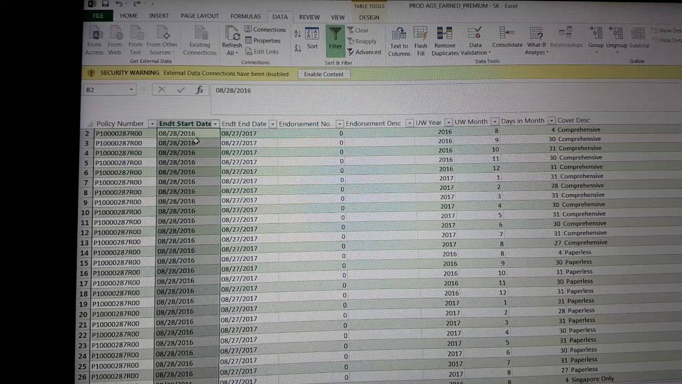Expand the From Other Sources menu

[162, 41]
